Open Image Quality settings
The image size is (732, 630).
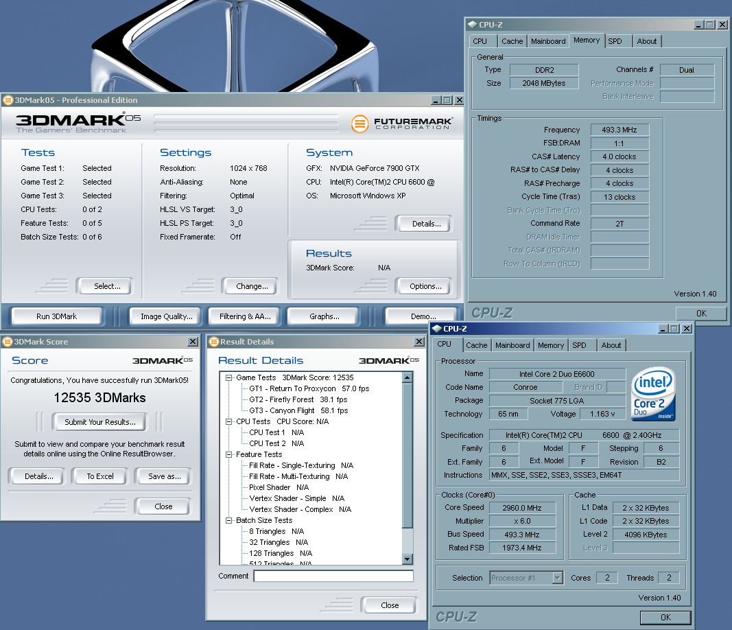(x=167, y=316)
